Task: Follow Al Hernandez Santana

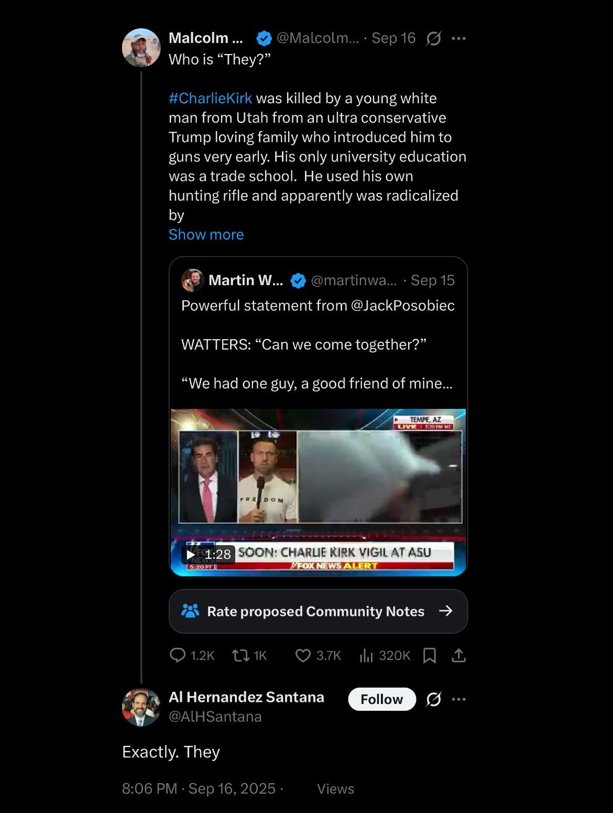Action: (x=381, y=699)
